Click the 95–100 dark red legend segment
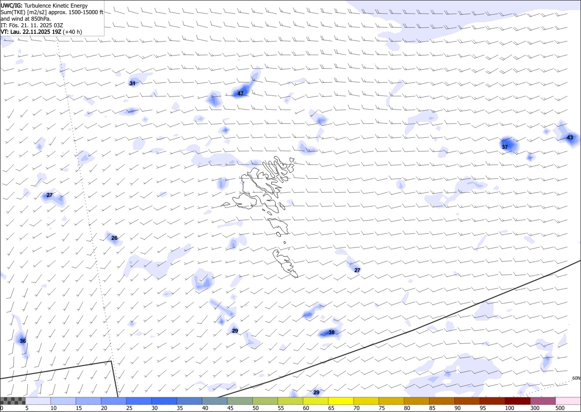 [492, 401]
